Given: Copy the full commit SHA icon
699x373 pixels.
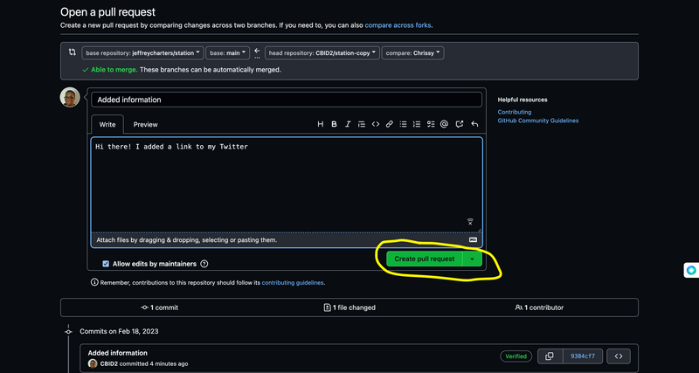Looking at the screenshot, I should point(549,356).
